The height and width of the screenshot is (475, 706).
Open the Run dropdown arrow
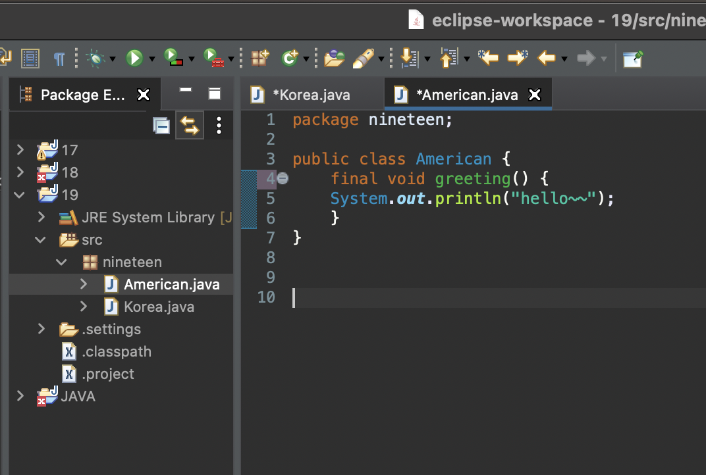(152, 59)
